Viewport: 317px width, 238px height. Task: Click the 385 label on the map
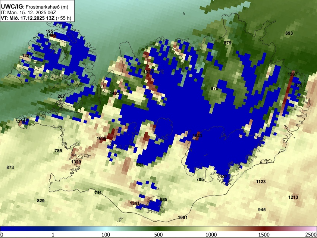299,85
